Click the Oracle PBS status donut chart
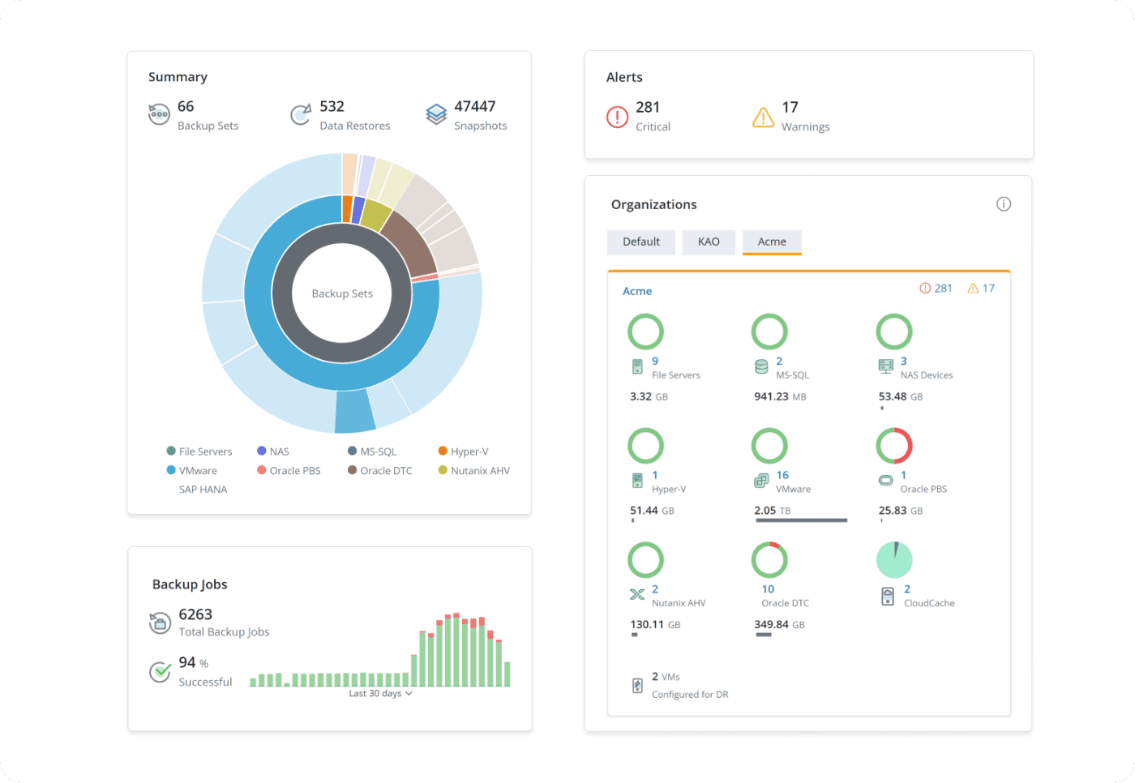 point(894,446)
